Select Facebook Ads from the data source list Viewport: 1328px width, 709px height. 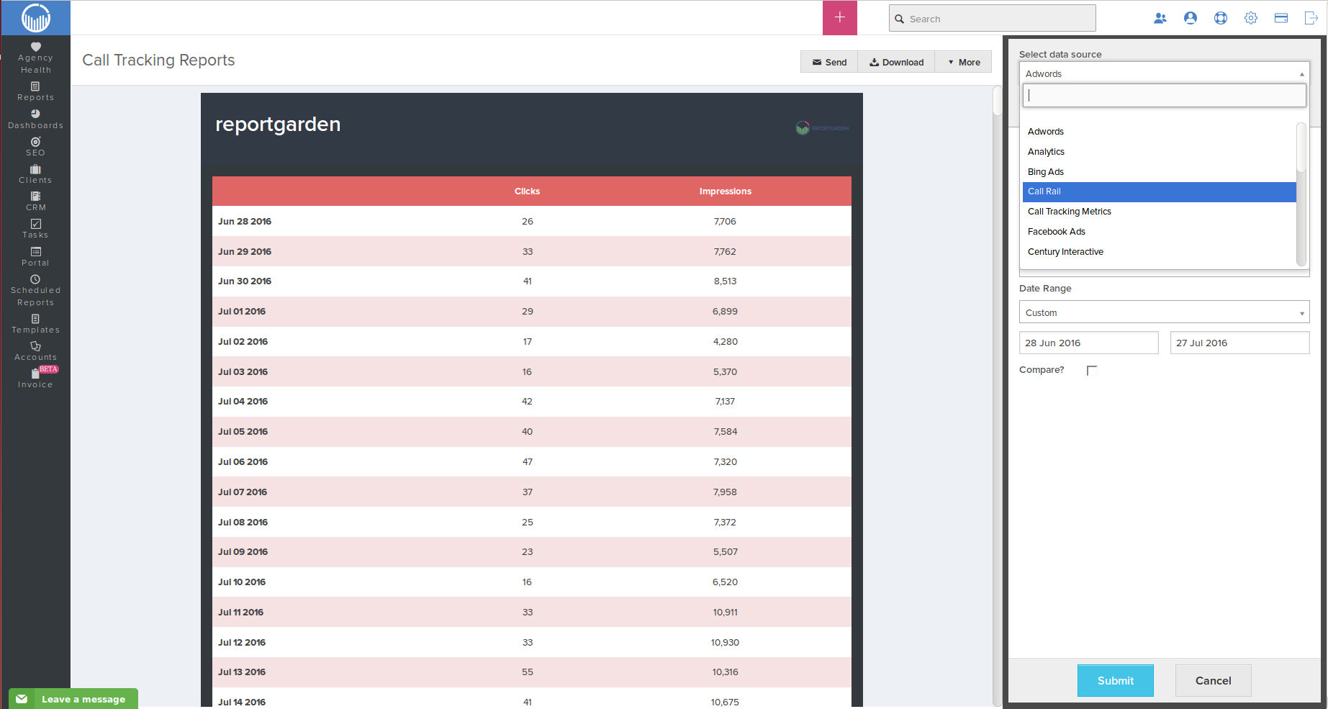tap(1159, 232)
